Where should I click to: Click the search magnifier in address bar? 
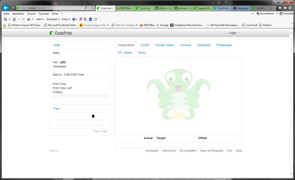(x=86, y=8)
